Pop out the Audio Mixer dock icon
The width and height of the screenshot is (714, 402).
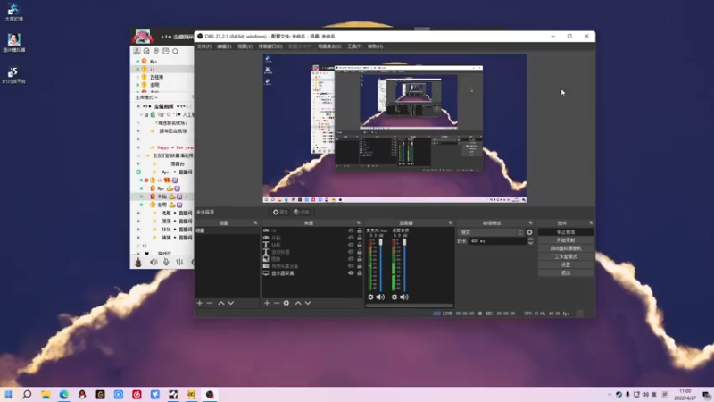click(x=451, y=222)
